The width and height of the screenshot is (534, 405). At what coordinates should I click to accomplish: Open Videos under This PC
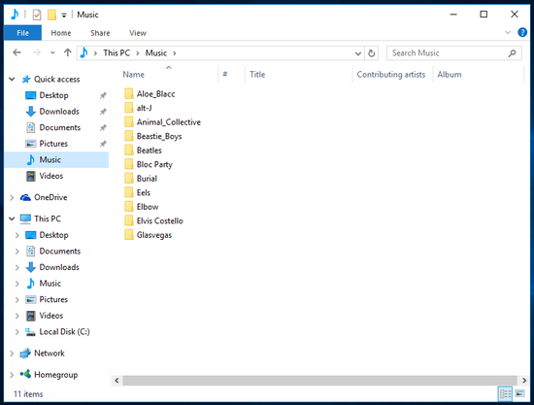[51, 316]
